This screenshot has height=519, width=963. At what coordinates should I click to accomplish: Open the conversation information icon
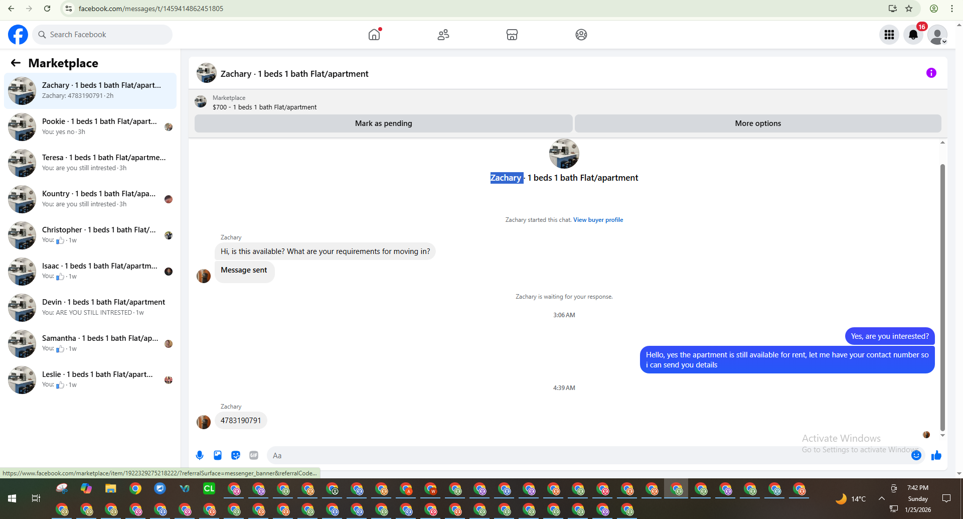(931, 73)
